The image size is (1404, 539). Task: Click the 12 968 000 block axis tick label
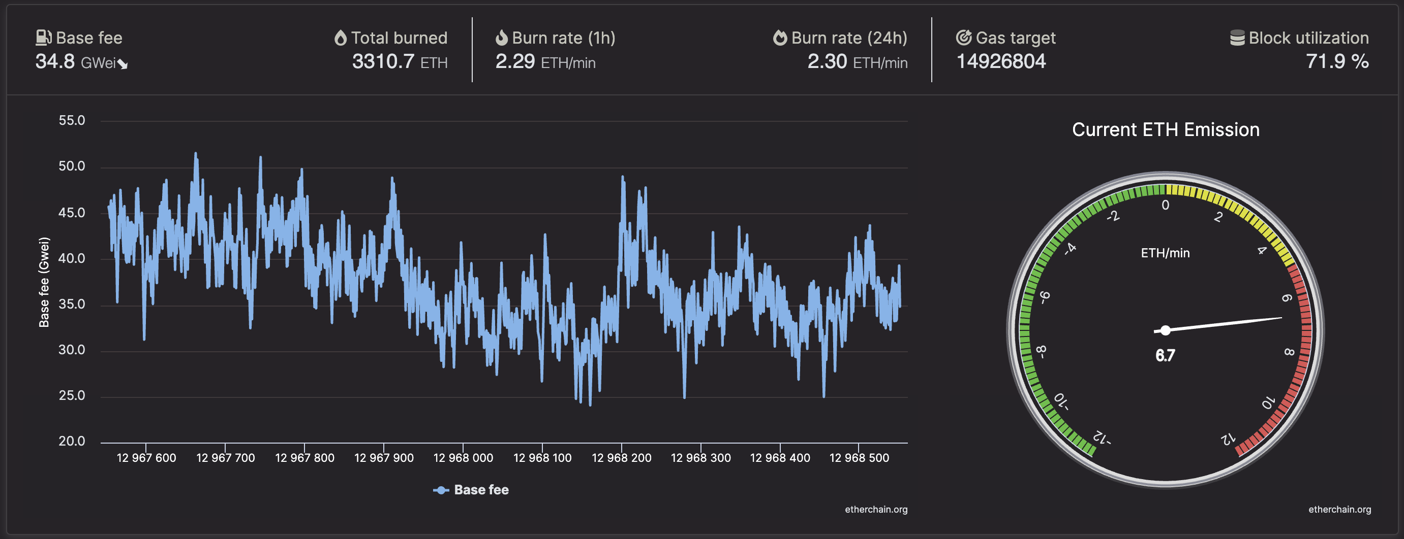(463, 458)
